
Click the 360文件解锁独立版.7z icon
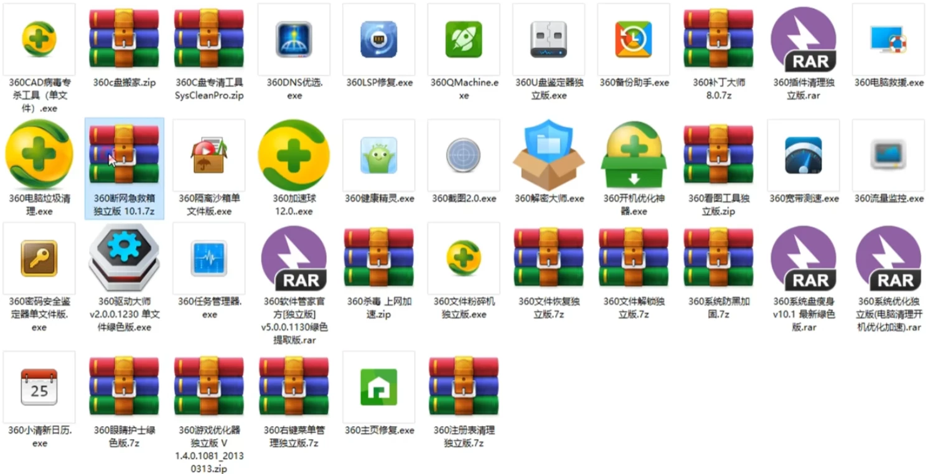pos(634,258)
